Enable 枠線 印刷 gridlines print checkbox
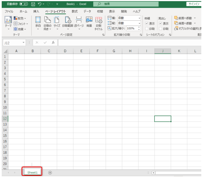This screenshot has width=205, height=178. [147, 28]
